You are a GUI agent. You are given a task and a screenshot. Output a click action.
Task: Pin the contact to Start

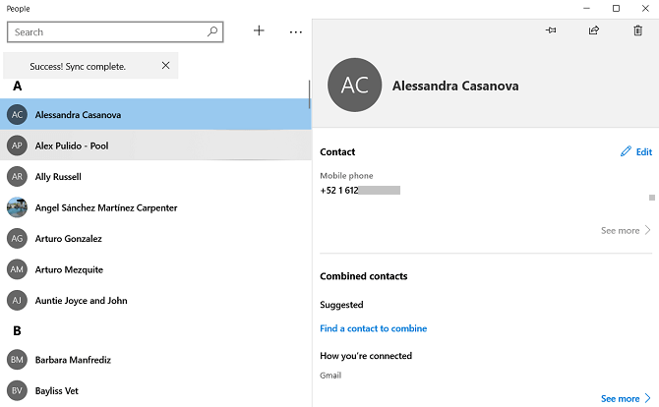point(551,30)
